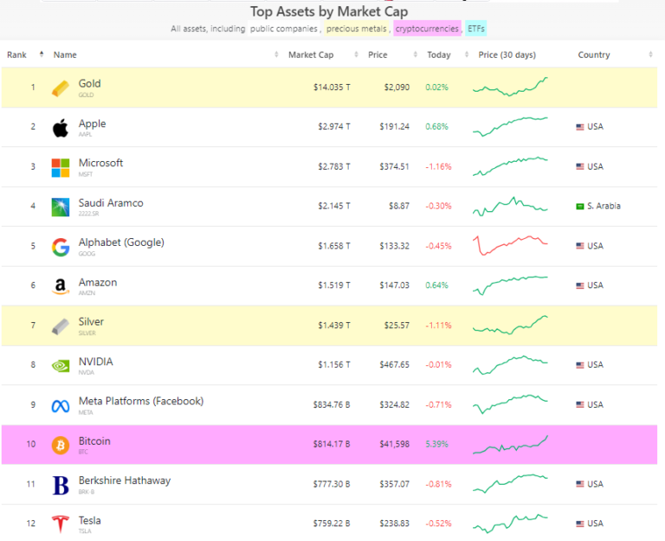Sort by the Country column header
This screenshot has height=541, width=665.
click(594, 55)
